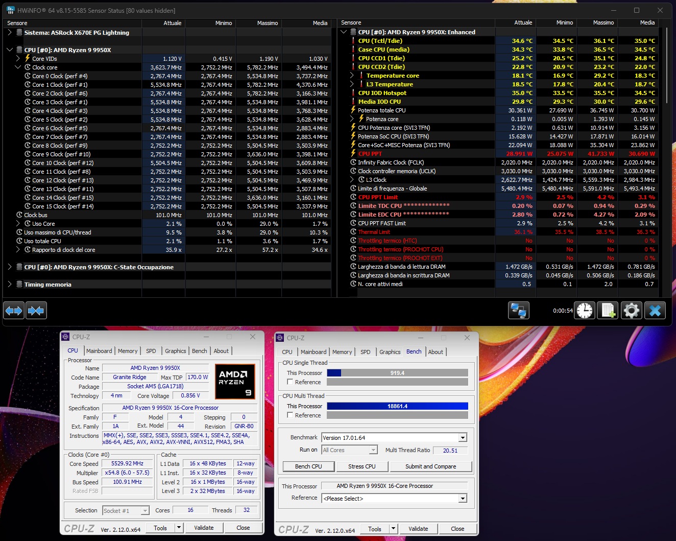Viewport: 676px width, 541px height.
Task: Open the Benchmark Version 17.01.64 dropdown
Action: (x=463, y=437)
